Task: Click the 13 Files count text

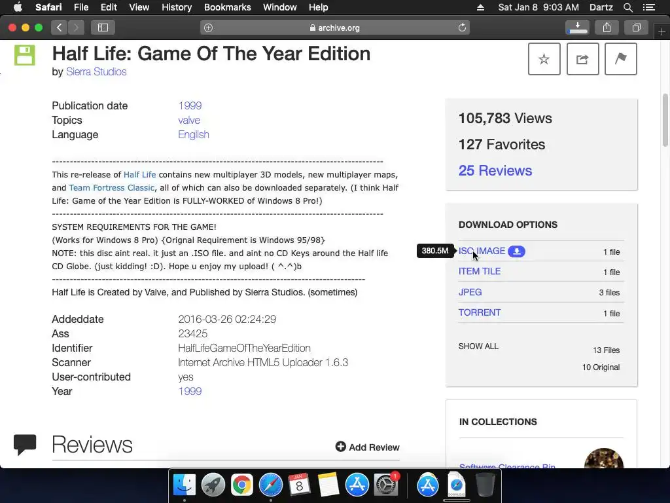Action: click(x=606, y=350)
